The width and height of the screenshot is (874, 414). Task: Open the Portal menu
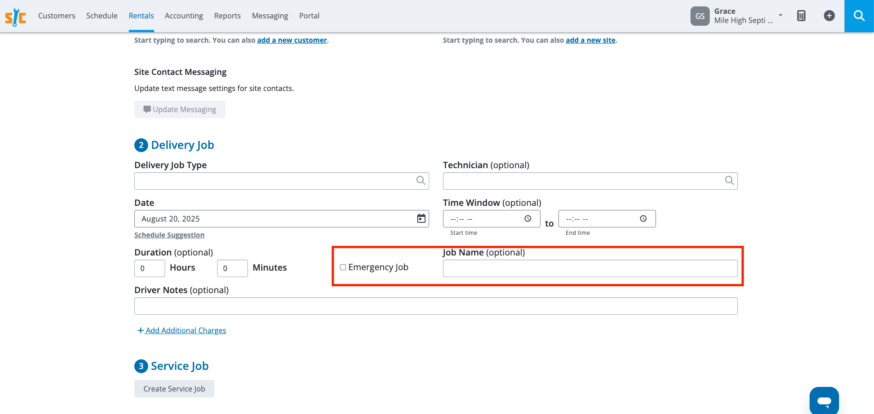(x=309, y=16)
